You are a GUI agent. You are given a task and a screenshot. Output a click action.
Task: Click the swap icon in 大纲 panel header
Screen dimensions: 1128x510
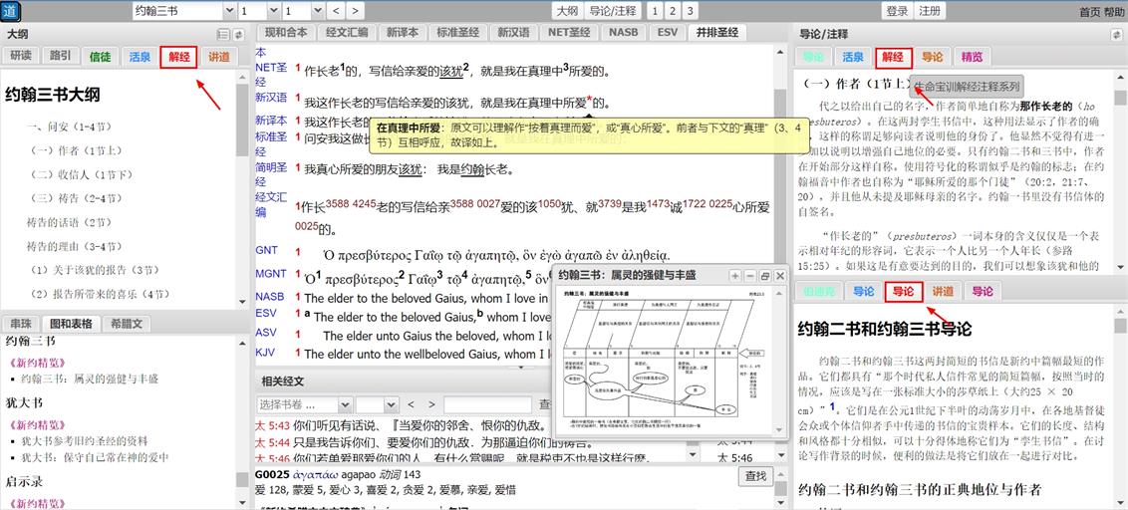click(239, 34)
